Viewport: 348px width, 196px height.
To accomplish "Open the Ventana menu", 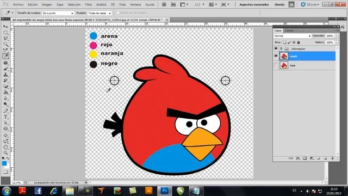I will click(135, 4).
